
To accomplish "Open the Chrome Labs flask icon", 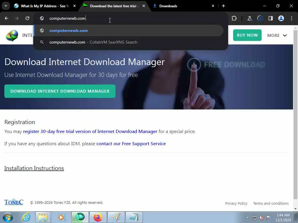I will [x=249, y=18].
